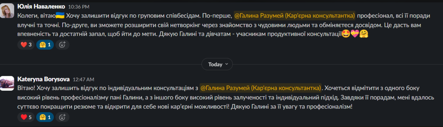The width and height of the screenshot is (443, 127).
Task: Add reaction icon under Kateryna Borysova's message
Action: pos(62,117)
